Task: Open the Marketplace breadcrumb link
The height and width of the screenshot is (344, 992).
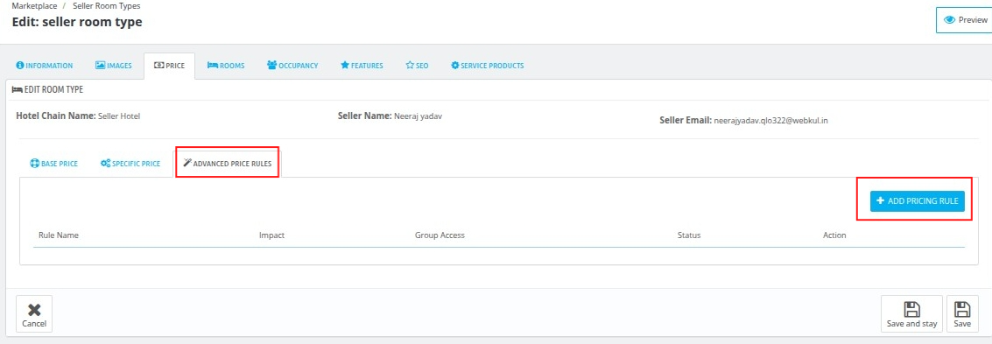Action: click(35, 6)
